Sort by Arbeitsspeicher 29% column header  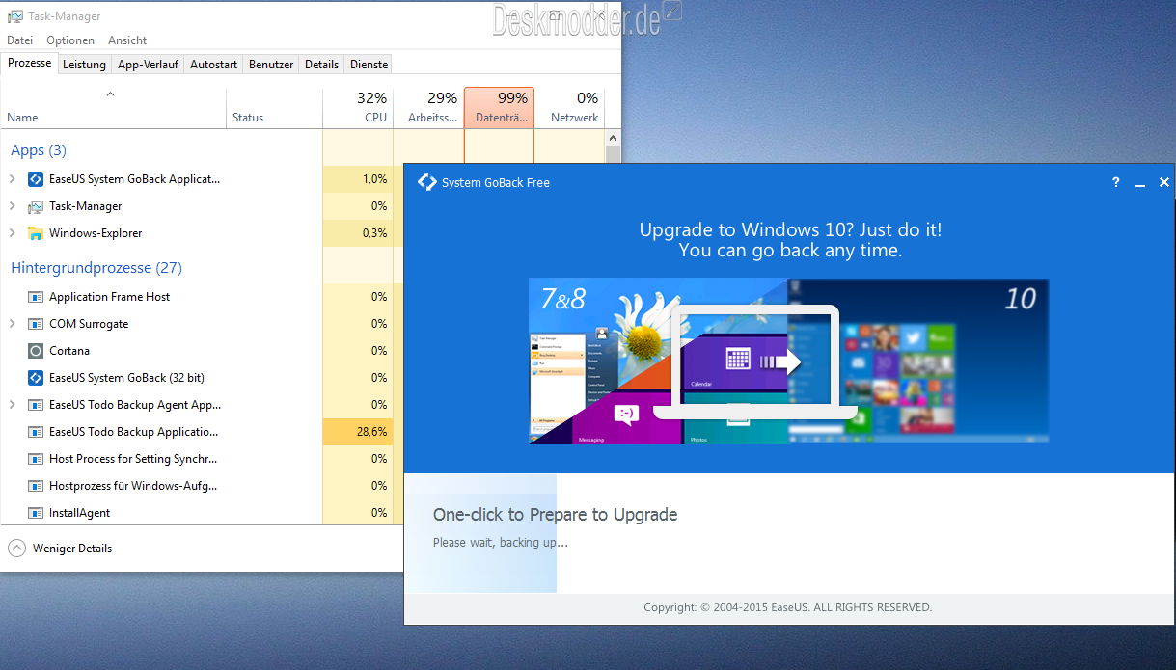click(x=428, y=108)
